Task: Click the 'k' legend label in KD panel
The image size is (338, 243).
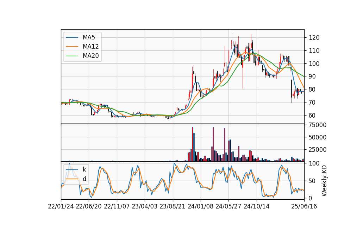Action: [84, 169]
